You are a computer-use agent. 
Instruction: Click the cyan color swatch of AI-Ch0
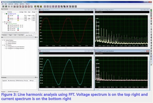click(x=18, y=15)
